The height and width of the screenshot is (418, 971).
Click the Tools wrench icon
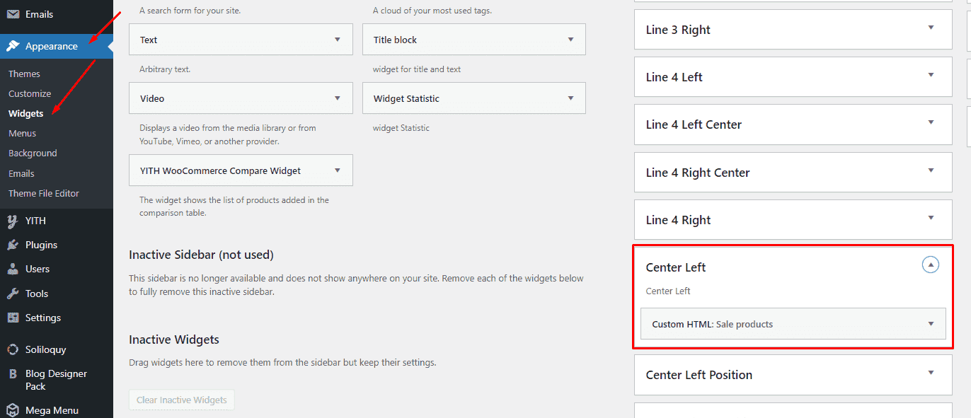tap(13, 294)
